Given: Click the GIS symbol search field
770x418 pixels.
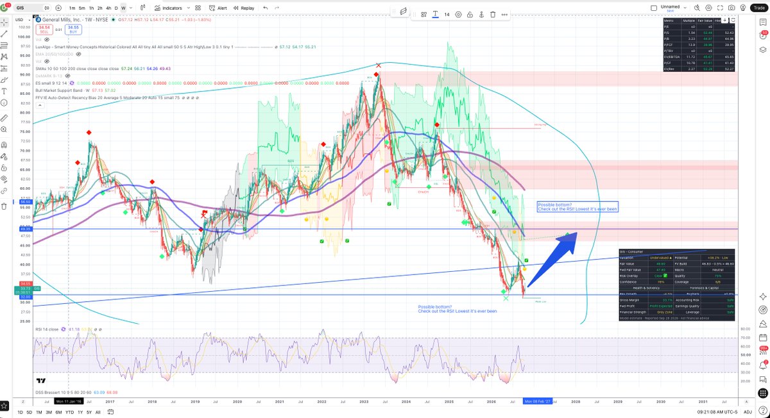Looking at the screenshot, I should coord(31,8).
